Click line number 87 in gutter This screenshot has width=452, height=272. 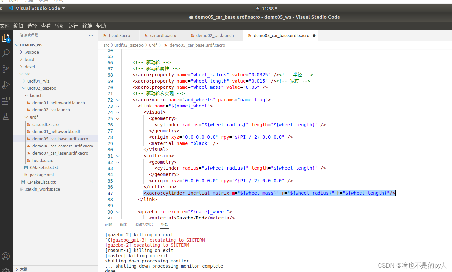(110, 193)
